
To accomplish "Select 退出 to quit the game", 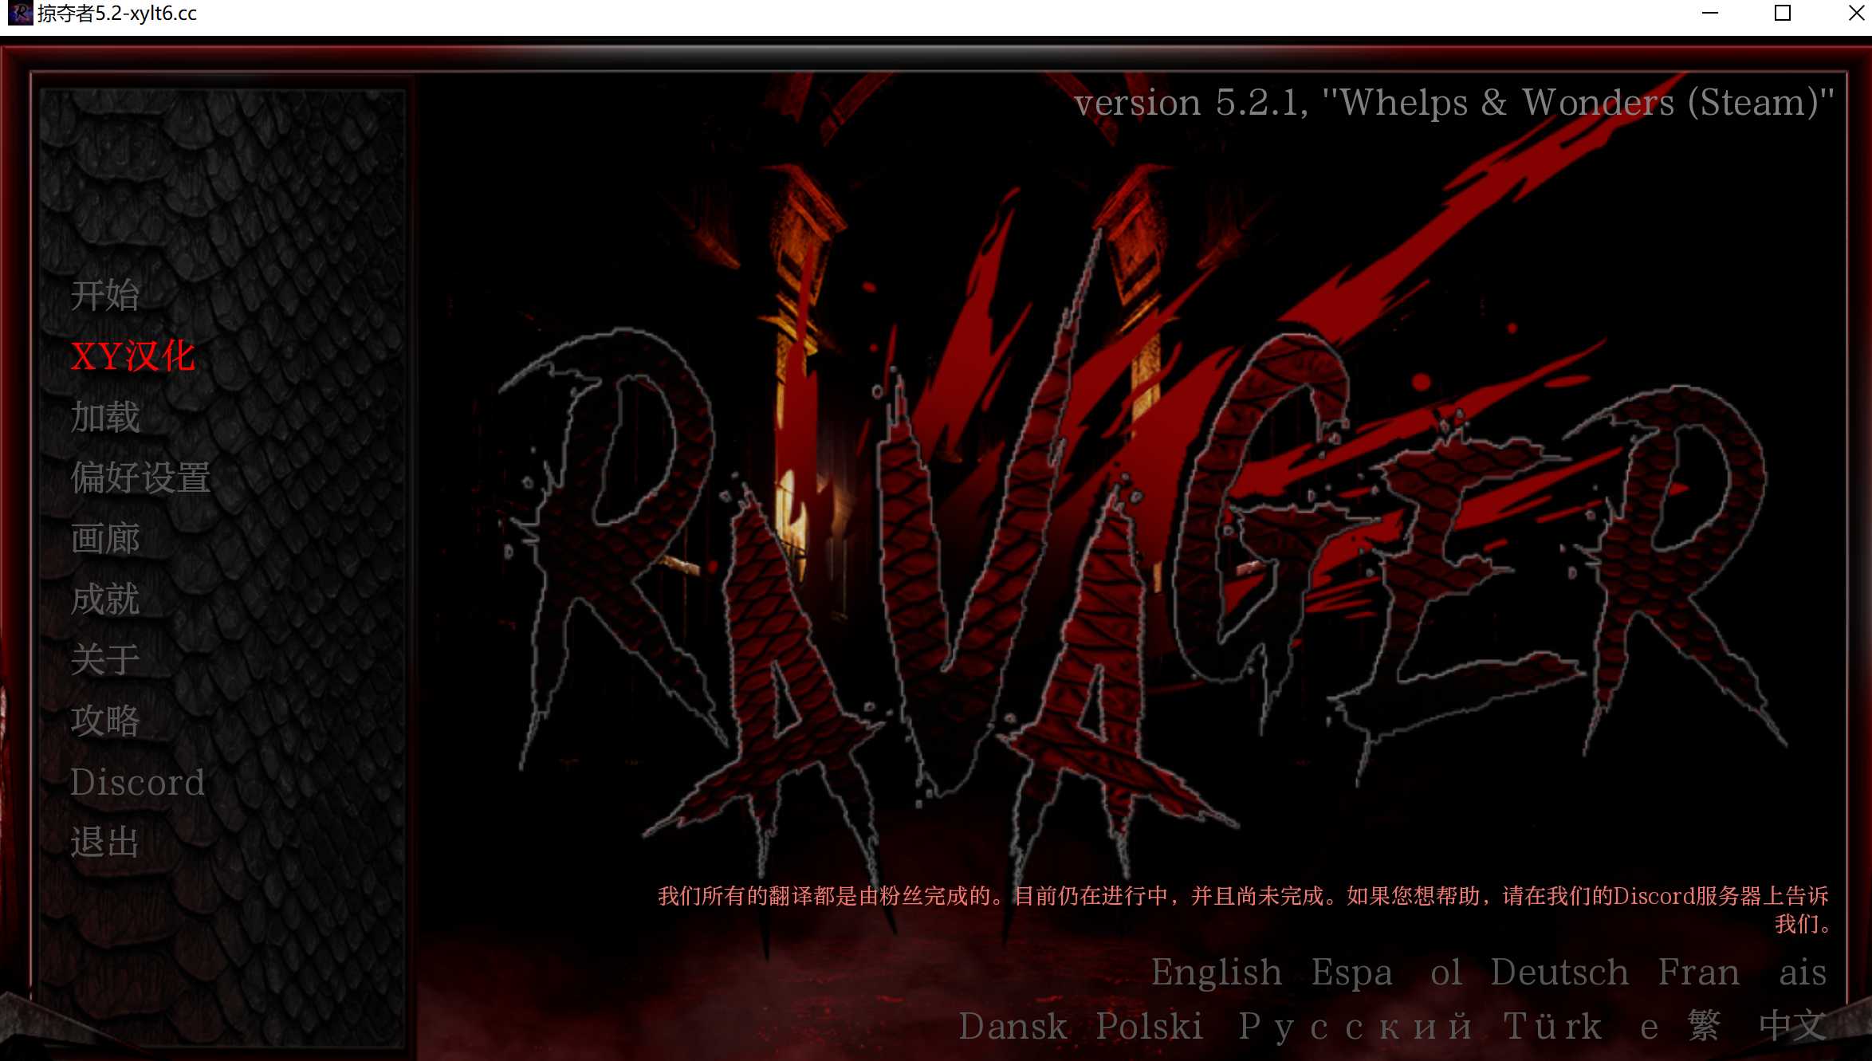I will click(106, 843).
